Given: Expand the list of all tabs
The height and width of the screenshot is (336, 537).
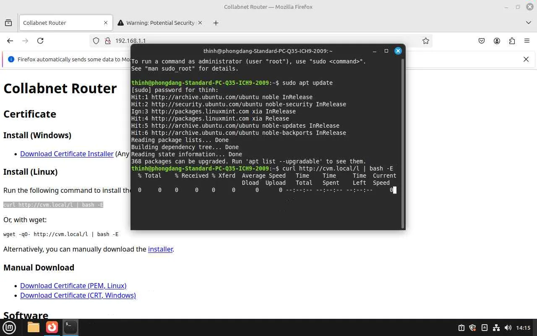Looking at the screenshot, I should (x=529, y=23).
